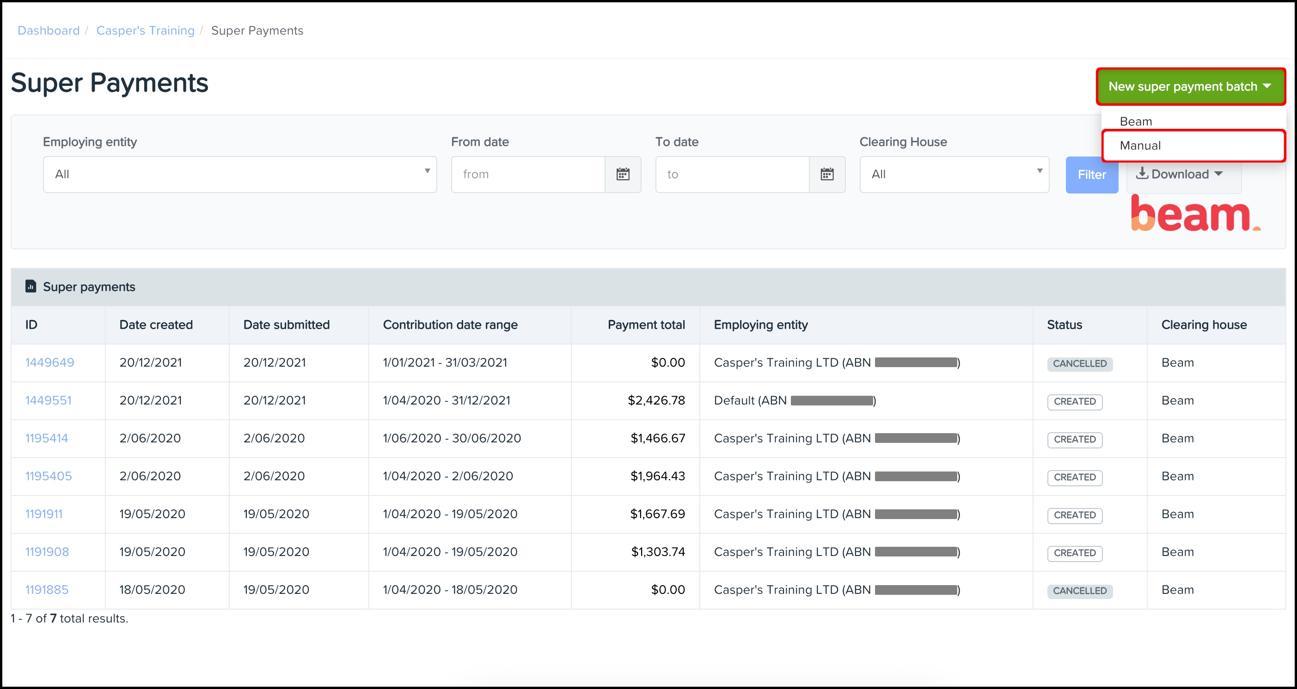Open super payment 1449649

coord(49,362)
